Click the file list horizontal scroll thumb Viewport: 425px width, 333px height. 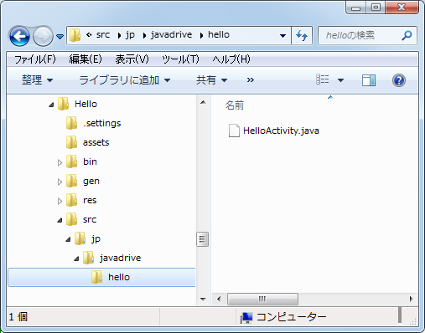coord(262,299)
